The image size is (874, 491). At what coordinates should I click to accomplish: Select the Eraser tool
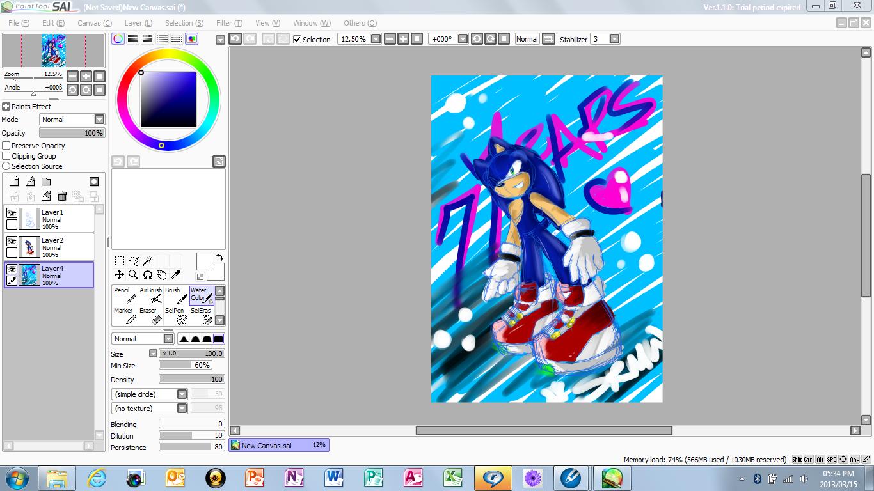pos(150,316)
